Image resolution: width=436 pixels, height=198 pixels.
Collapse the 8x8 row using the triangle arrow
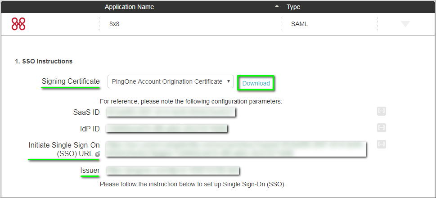tap(405, 24)
